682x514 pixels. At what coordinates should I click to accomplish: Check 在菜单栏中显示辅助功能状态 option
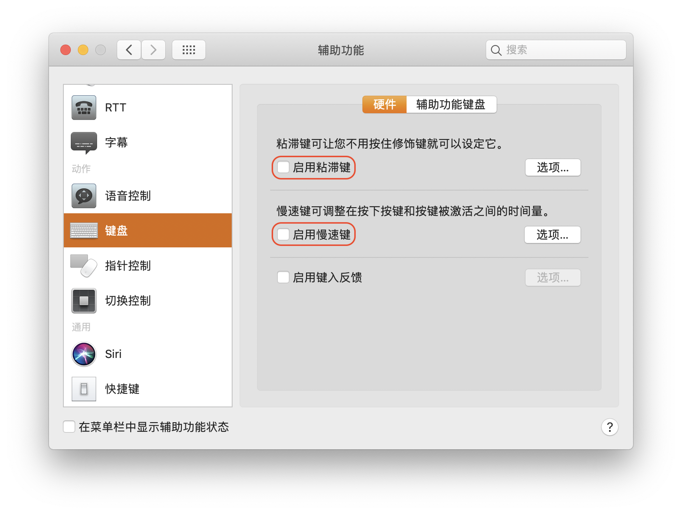pos(69,427)
